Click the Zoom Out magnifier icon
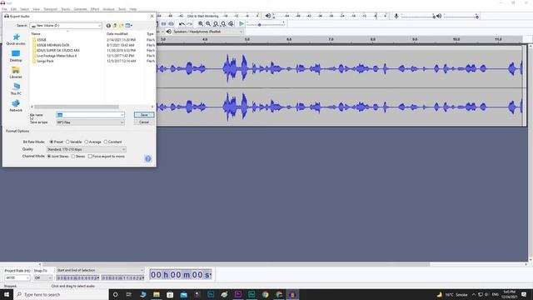The height and width of the screenshot is (300, 533). (x=208, y=24)
